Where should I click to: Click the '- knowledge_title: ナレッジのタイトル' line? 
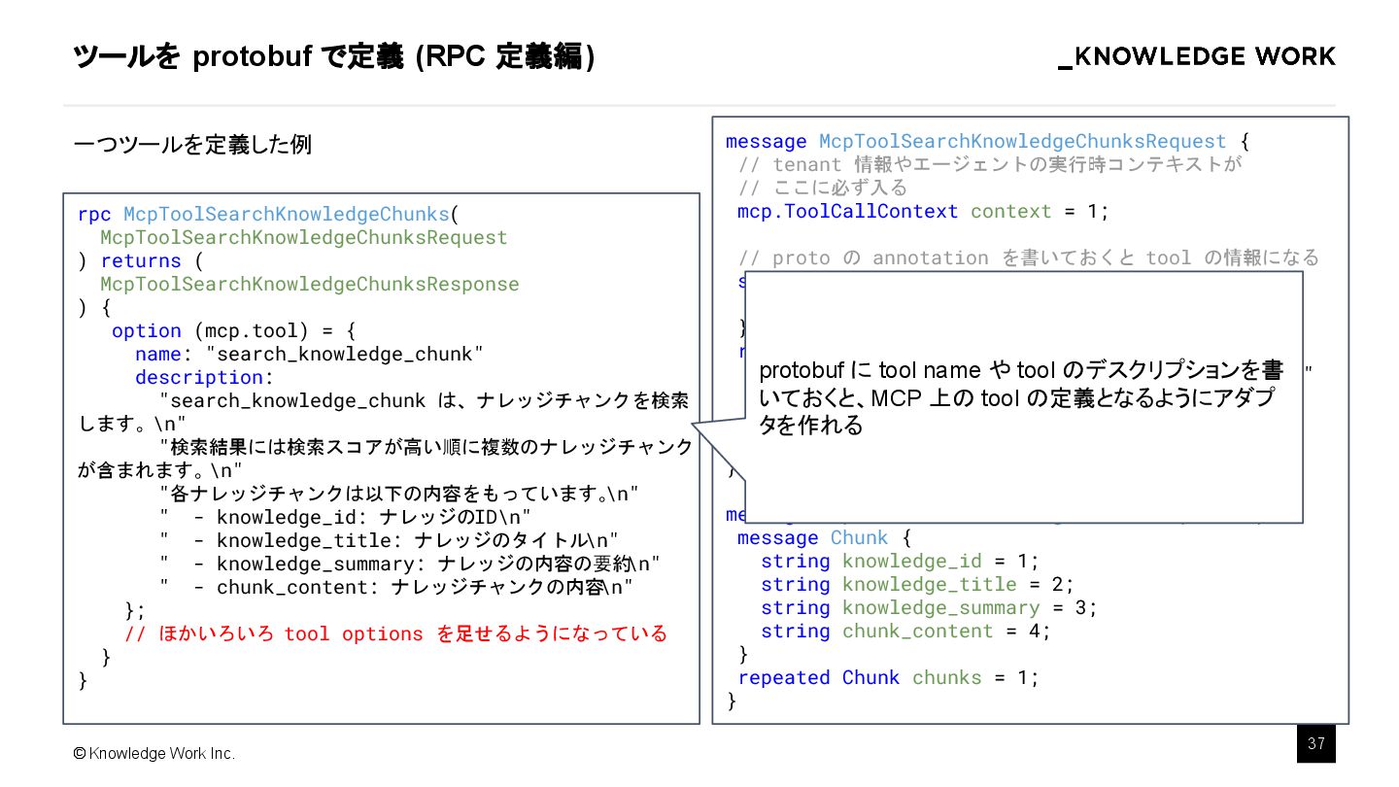[x=389, y=540]
